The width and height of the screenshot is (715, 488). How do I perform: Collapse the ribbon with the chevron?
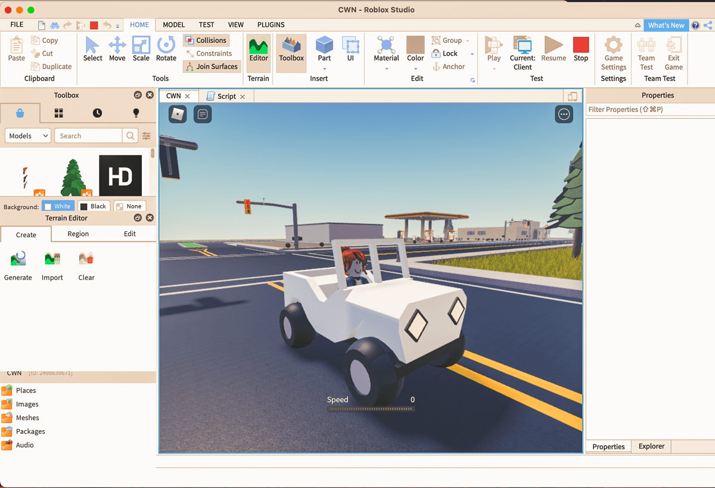(638, 26)
